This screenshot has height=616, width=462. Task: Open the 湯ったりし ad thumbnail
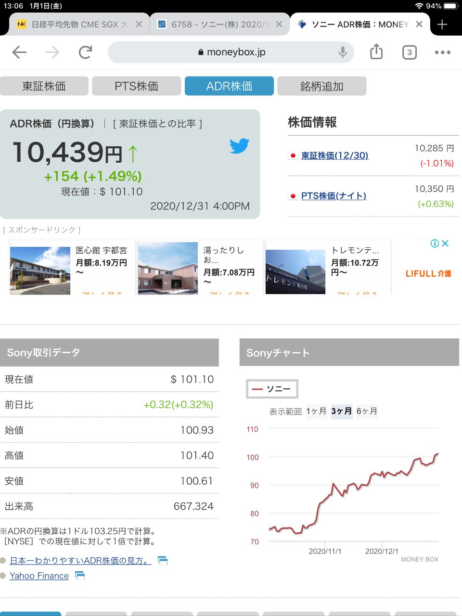pos(168,268)
